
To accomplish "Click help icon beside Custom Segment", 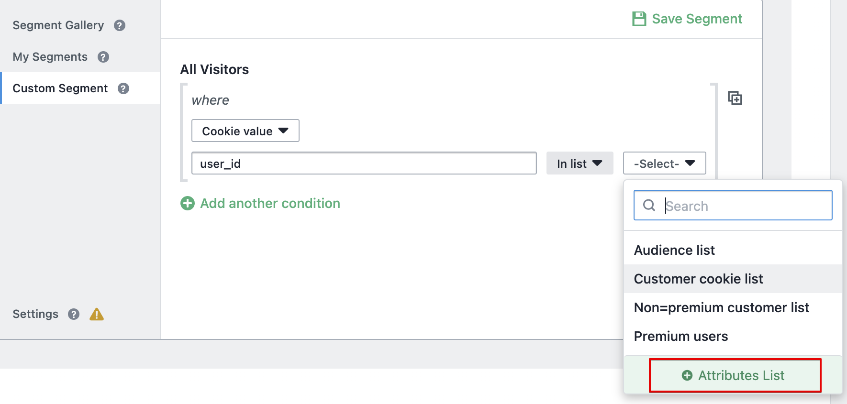I will pos(123,88).
